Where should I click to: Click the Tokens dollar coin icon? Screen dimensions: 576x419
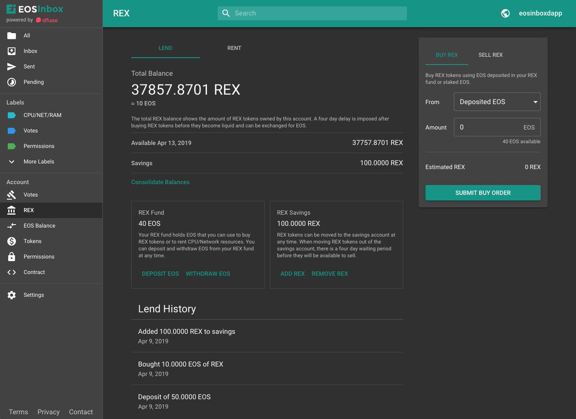(12, 241)
